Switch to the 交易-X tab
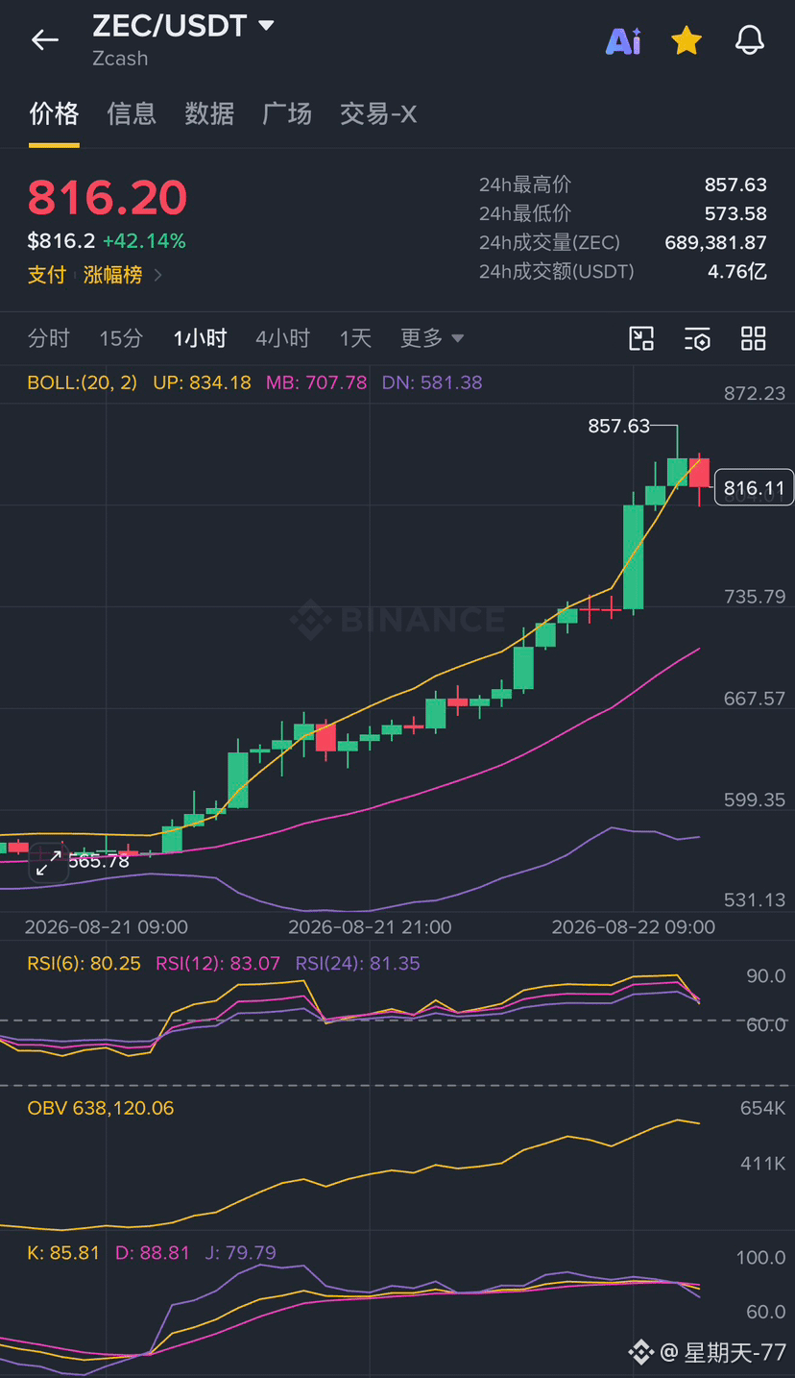795x1378 pixels. [378, 114]
